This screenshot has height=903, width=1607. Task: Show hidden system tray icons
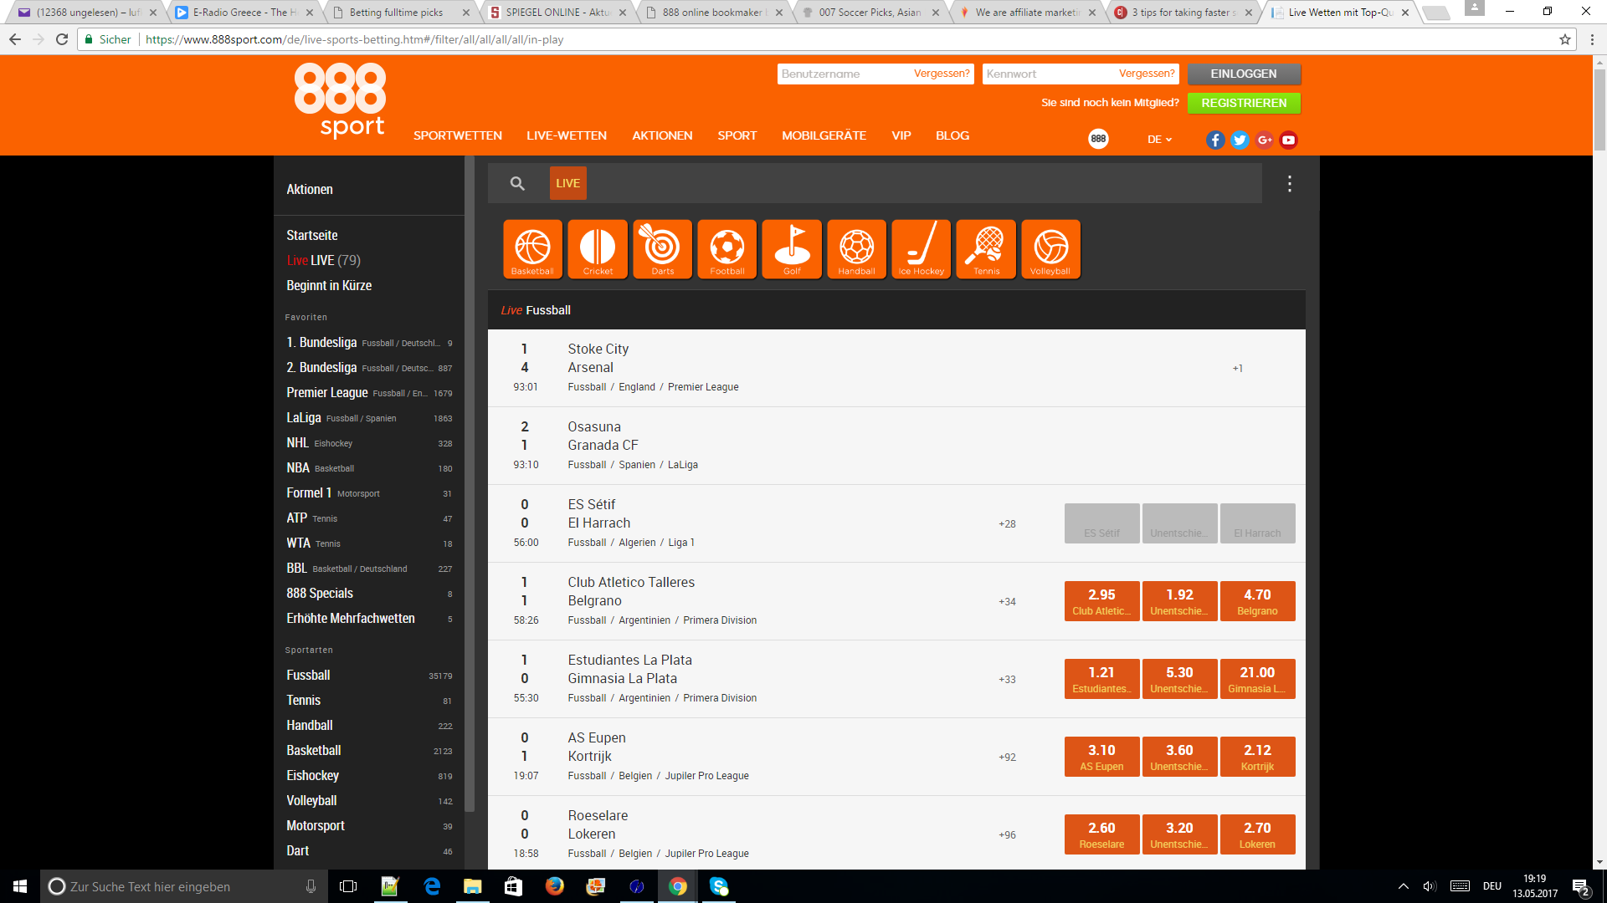click(1404, 886)
